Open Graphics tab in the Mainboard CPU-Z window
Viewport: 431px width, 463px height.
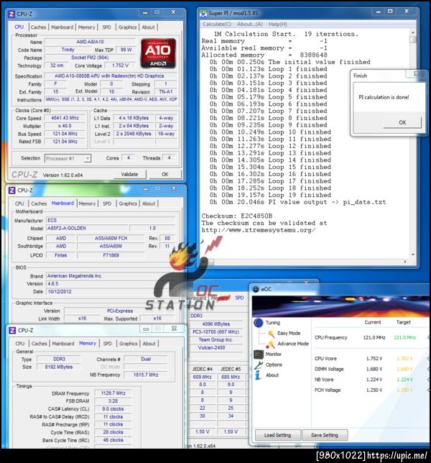tap(128, 203)
